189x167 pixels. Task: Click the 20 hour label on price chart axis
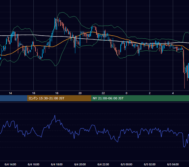point(80,93)
